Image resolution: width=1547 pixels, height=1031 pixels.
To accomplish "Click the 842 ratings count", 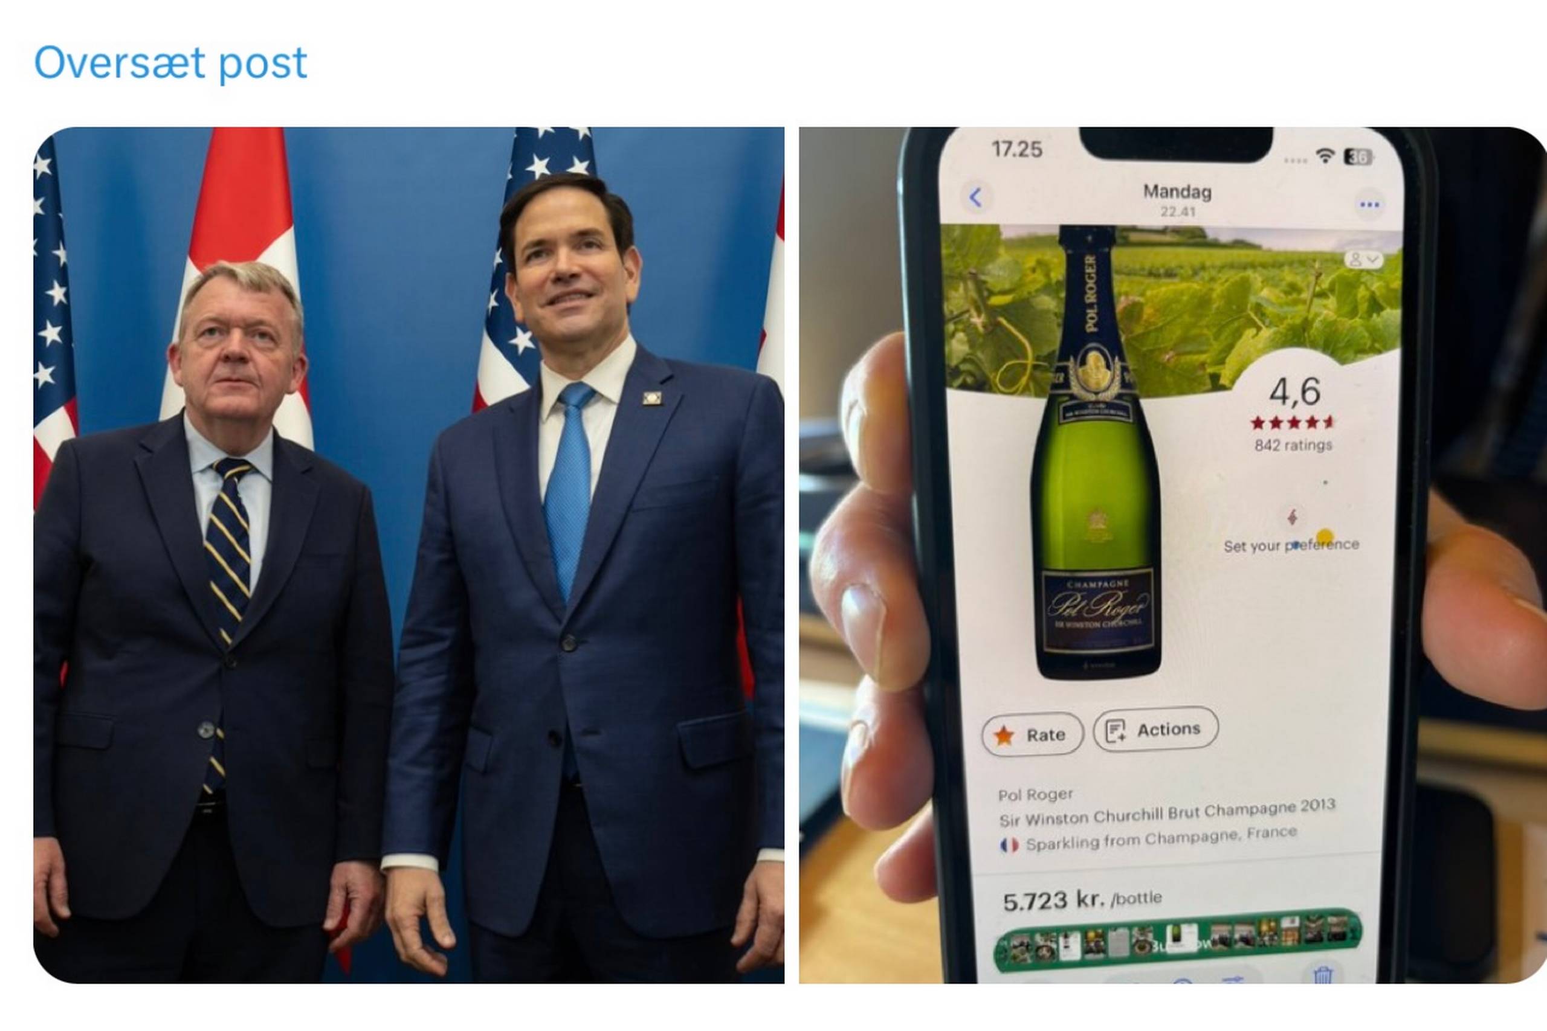I will pos(1293,445).
